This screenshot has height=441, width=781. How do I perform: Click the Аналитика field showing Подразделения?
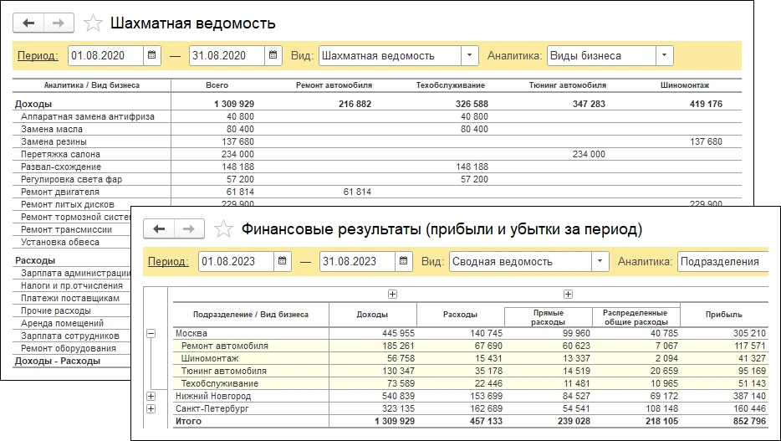(722, 261)
